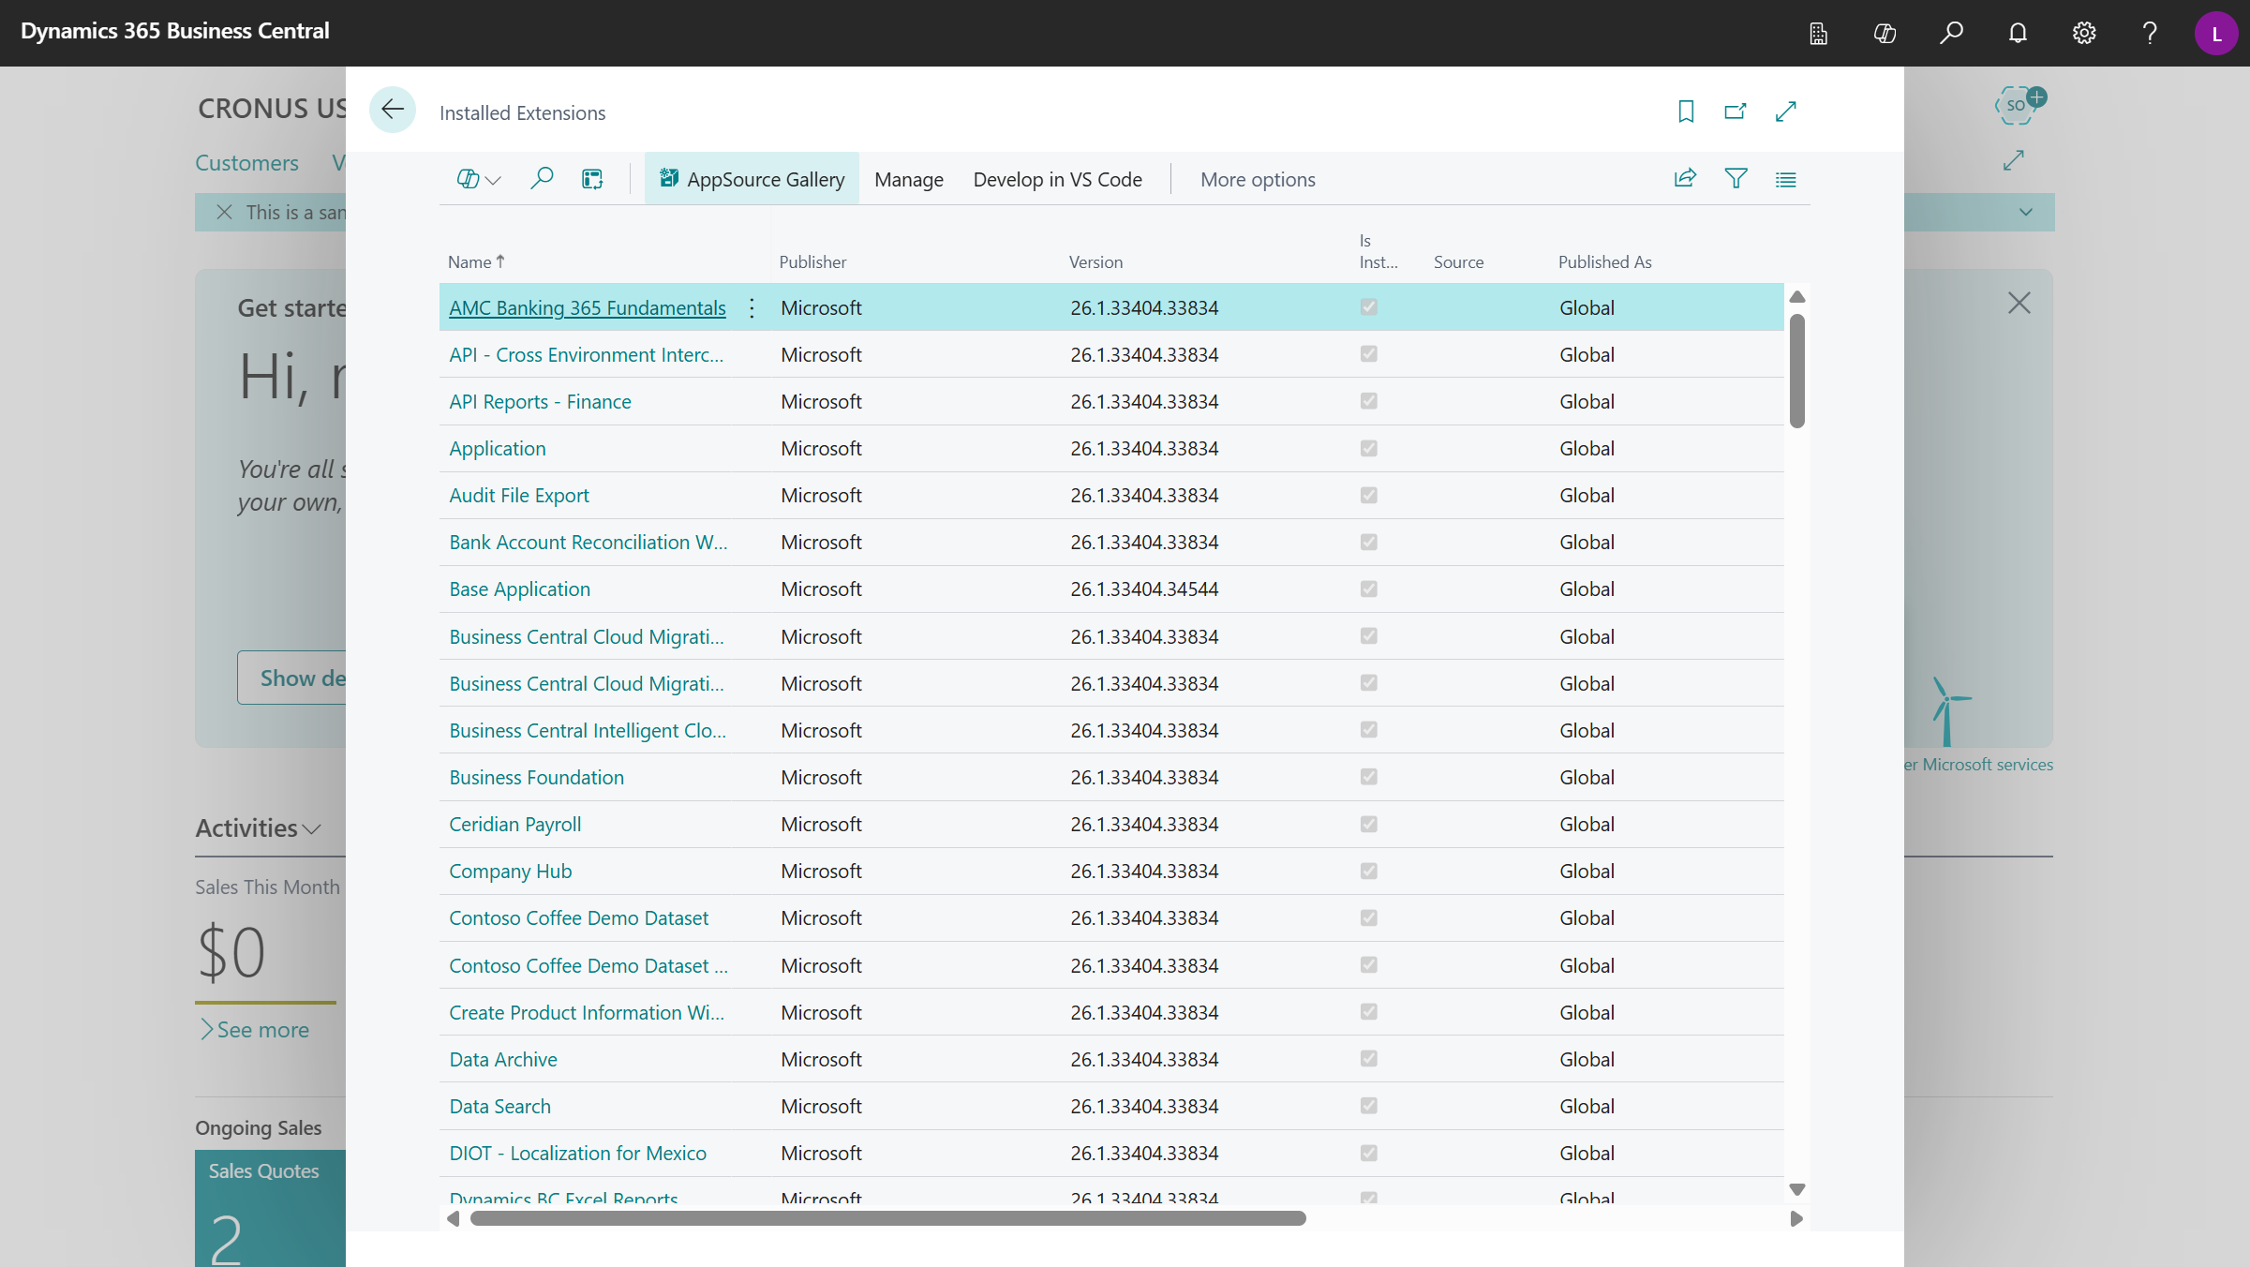
Task: Select Develop in VS Code
Action: click(1057, 179)
